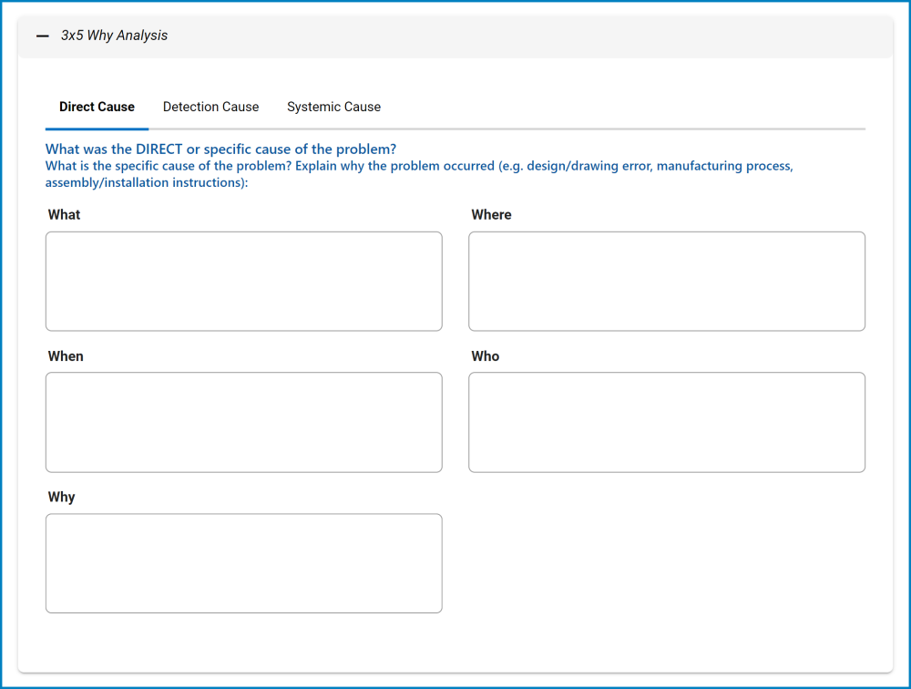Click the 3x5 Why Analysis header title
The image size is (911, 689).
114,36
